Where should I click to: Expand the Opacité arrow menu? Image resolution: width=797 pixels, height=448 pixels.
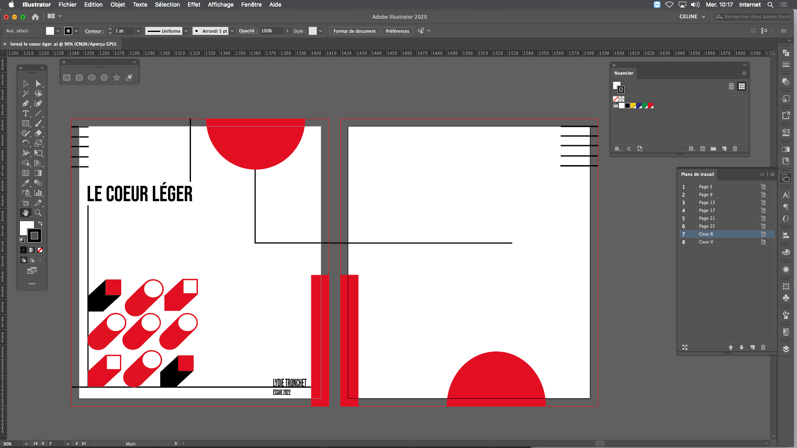point(287,31)
